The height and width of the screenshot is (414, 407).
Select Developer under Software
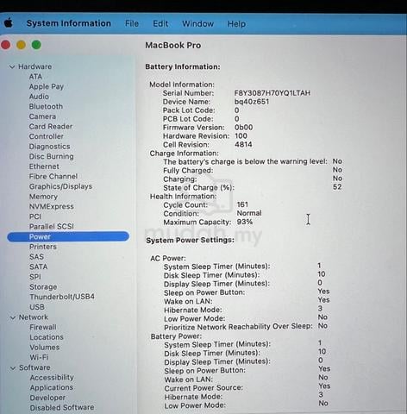click(x=47, y=398)
